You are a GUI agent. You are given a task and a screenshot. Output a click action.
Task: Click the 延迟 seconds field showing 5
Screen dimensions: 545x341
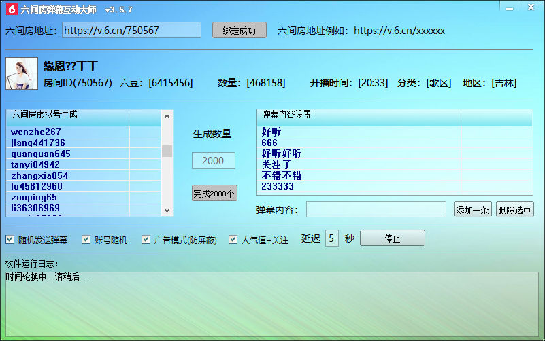point(331,238)
